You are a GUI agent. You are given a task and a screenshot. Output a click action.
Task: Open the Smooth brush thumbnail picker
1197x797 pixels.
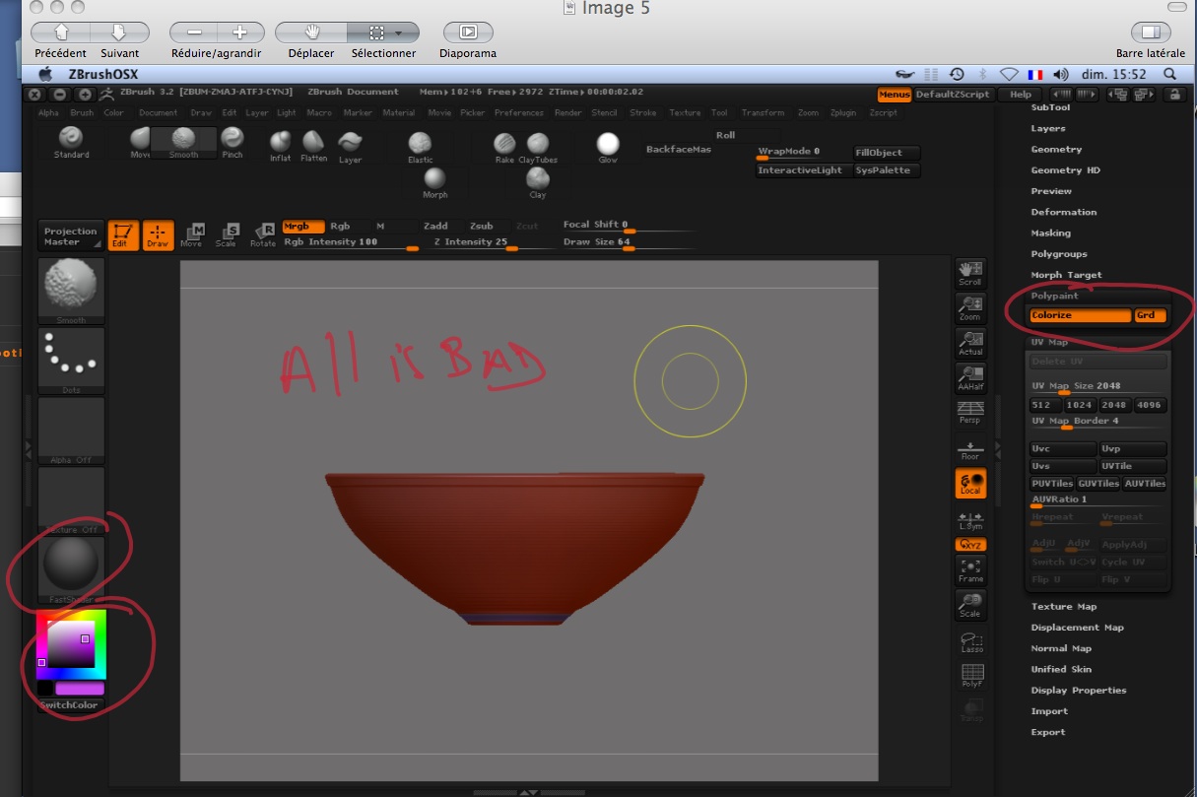point(71,291)
